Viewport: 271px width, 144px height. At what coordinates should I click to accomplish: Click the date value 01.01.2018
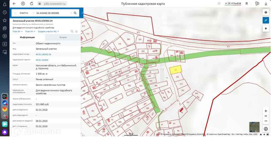point(41,110)
